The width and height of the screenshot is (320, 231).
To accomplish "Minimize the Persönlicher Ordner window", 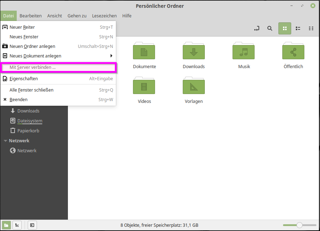I will click(292, 6).
